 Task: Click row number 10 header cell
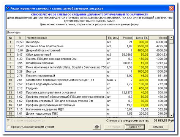11,80
